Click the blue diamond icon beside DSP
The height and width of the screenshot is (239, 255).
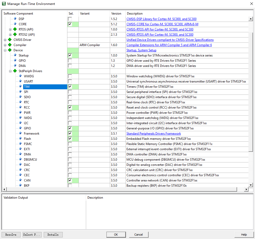tap(15, 18)
